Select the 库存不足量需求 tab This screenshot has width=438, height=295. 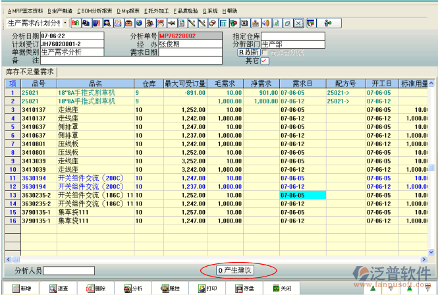[x=29, y=71]
